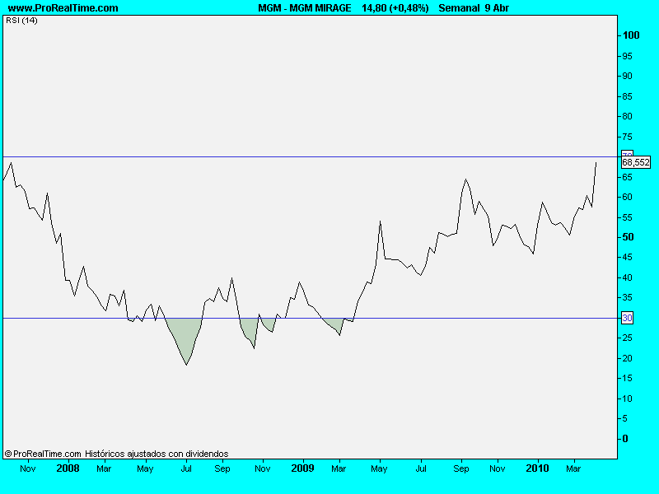The width and height of the screenshot is (659, 494).
Task: Click the 35 axis value
Action: 627,297
